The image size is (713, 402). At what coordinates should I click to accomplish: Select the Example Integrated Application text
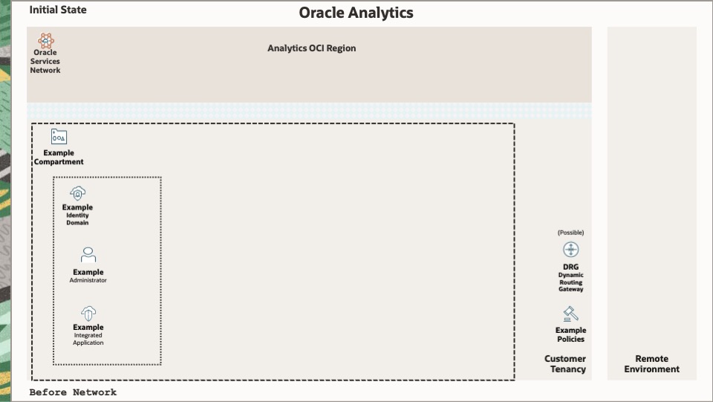pos(88,334)
